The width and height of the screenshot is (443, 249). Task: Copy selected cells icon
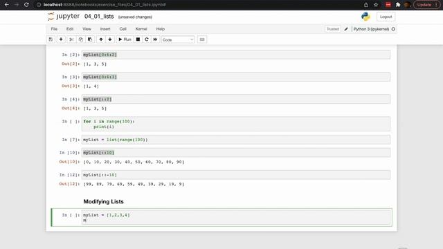coord(81,39)
